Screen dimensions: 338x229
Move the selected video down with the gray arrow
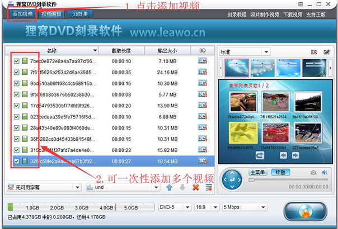coord(182,188)
